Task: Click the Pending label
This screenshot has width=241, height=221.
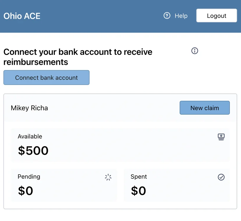Action: [29, 177]
